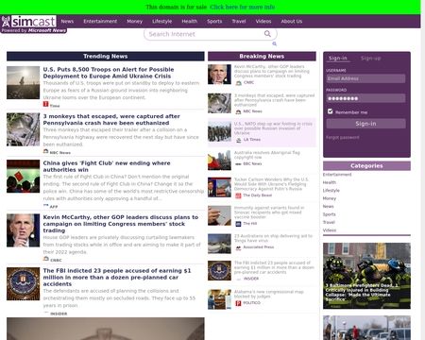Click the Forgot password link

[342, 137]
